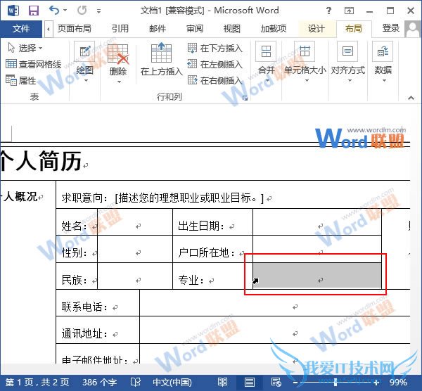
Task: Redo the last action
Action: pos(82,11)
